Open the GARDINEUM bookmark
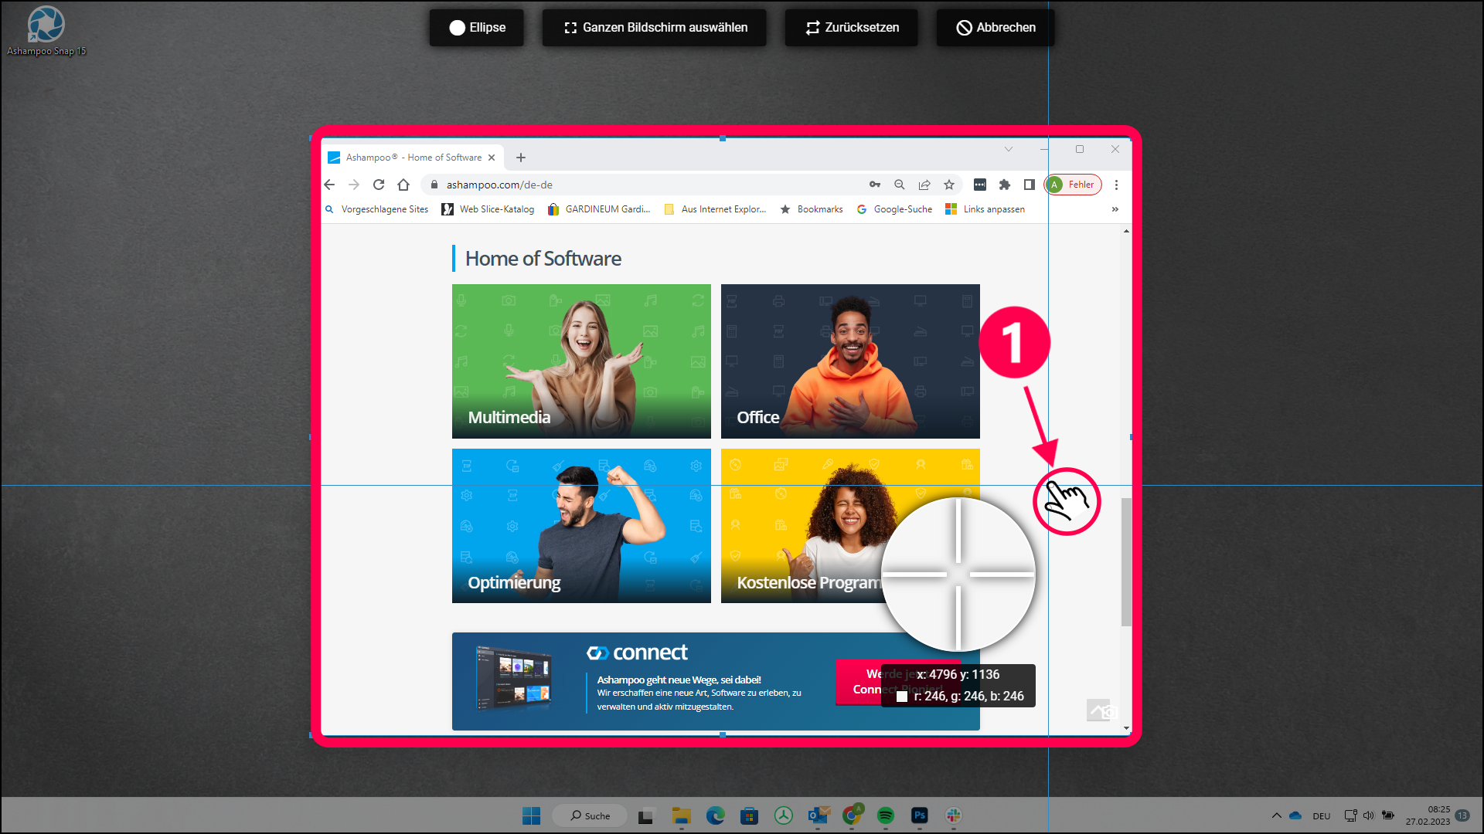The width and height of the screenshot is (1484, 834). [x=599, y=209]
